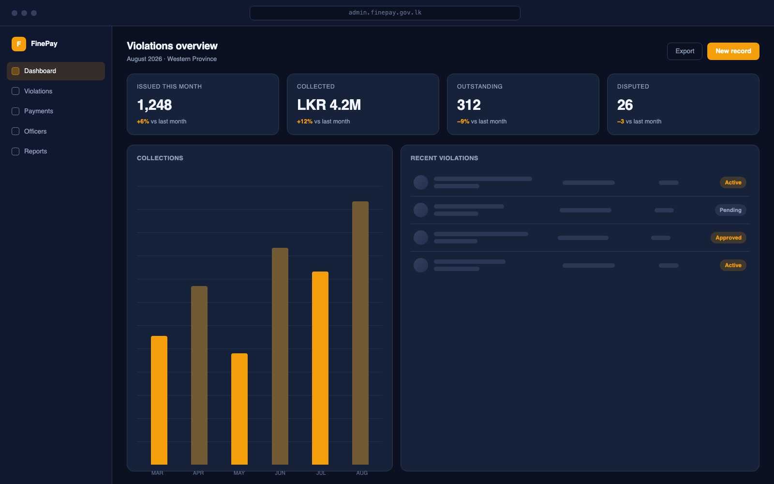The image size is (774, 484).
Task: Open the Violations menu item
Action: pyautogui.click(x=56, y=91)
